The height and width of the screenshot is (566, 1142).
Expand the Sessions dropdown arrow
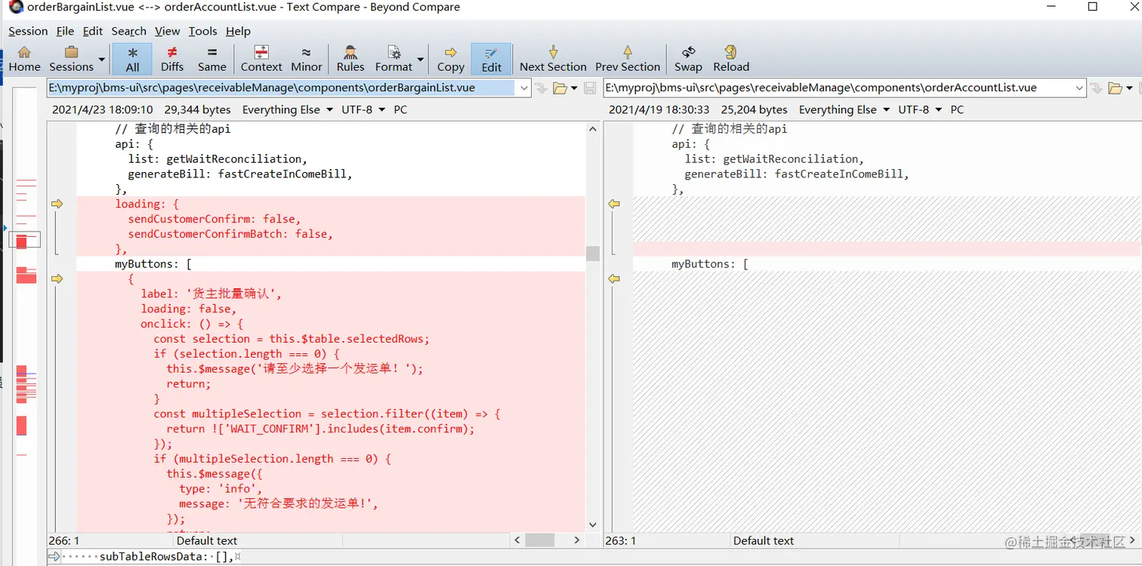pyautogui.click(x=101, y=59)
